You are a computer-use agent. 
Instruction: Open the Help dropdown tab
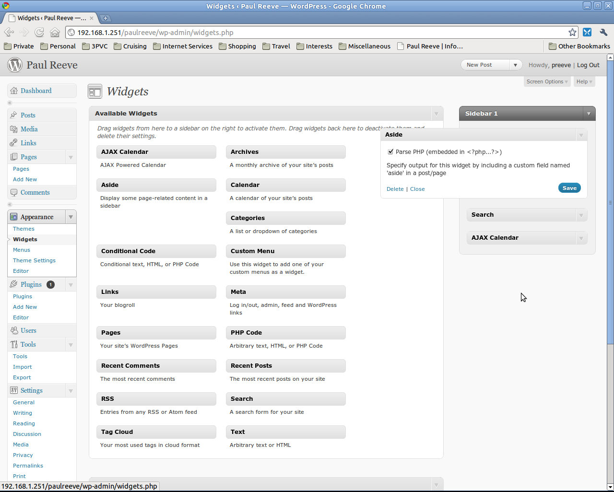[584, 82]
